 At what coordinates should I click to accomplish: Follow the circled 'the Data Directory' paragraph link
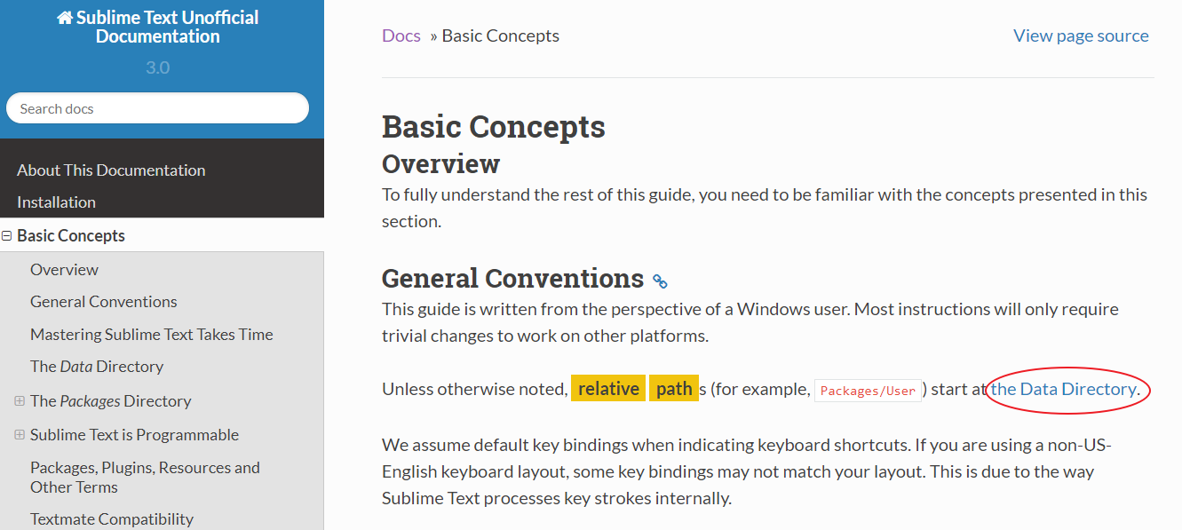click(1064, 390)
